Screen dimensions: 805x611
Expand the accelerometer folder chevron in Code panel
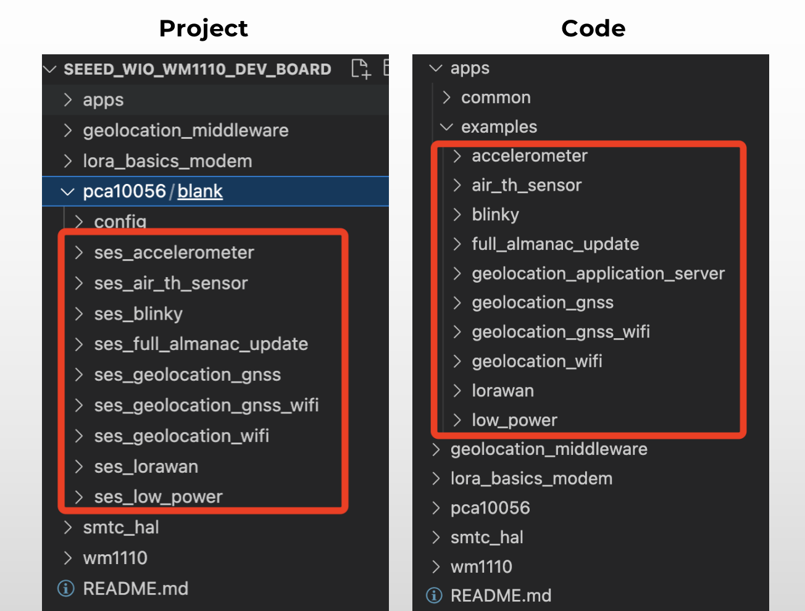(457, 156)
